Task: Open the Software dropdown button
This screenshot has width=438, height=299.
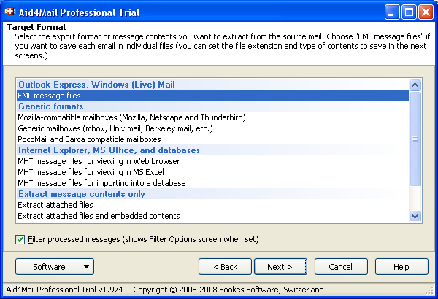Action: click(55, 267)
